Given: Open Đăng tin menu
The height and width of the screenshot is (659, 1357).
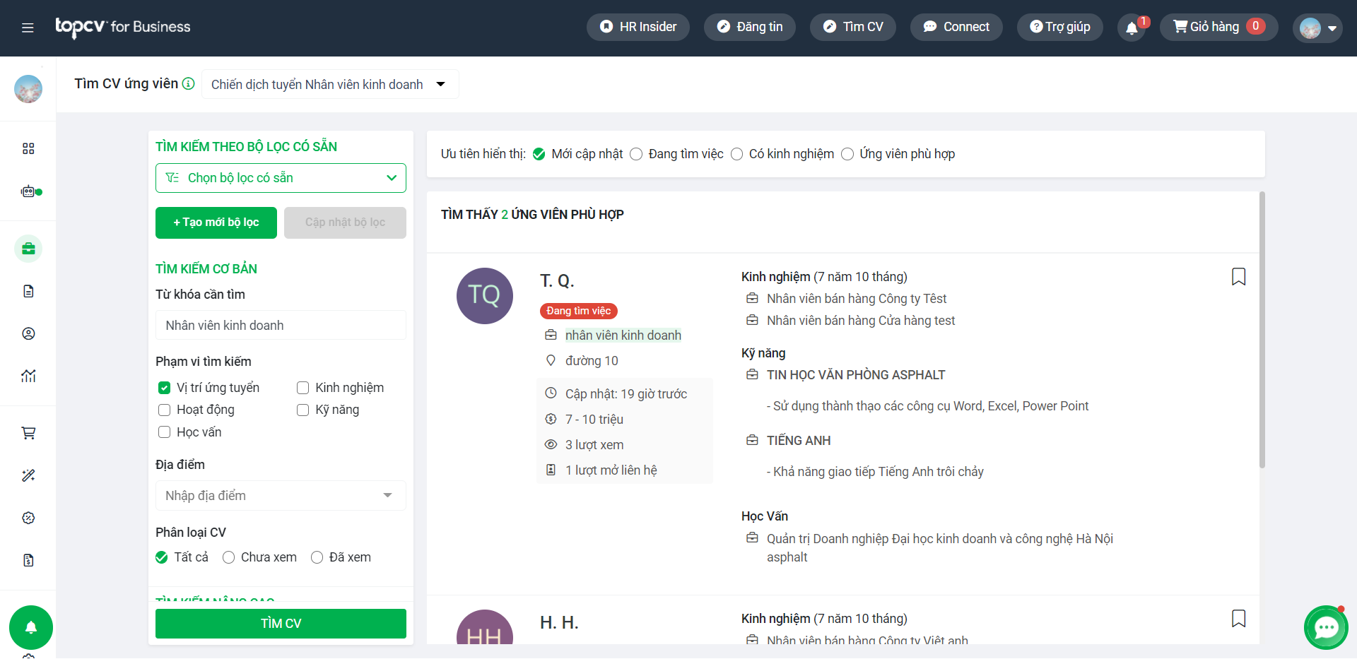Looking at the screenshot, I should tap(749, 27).
